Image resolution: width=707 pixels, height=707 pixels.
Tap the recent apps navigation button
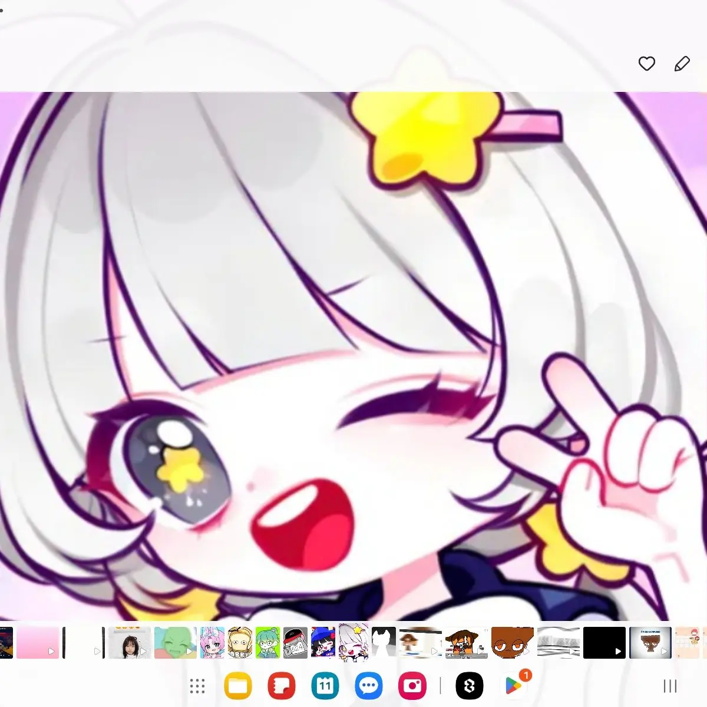pyautogui.click(x=670, y=686)
